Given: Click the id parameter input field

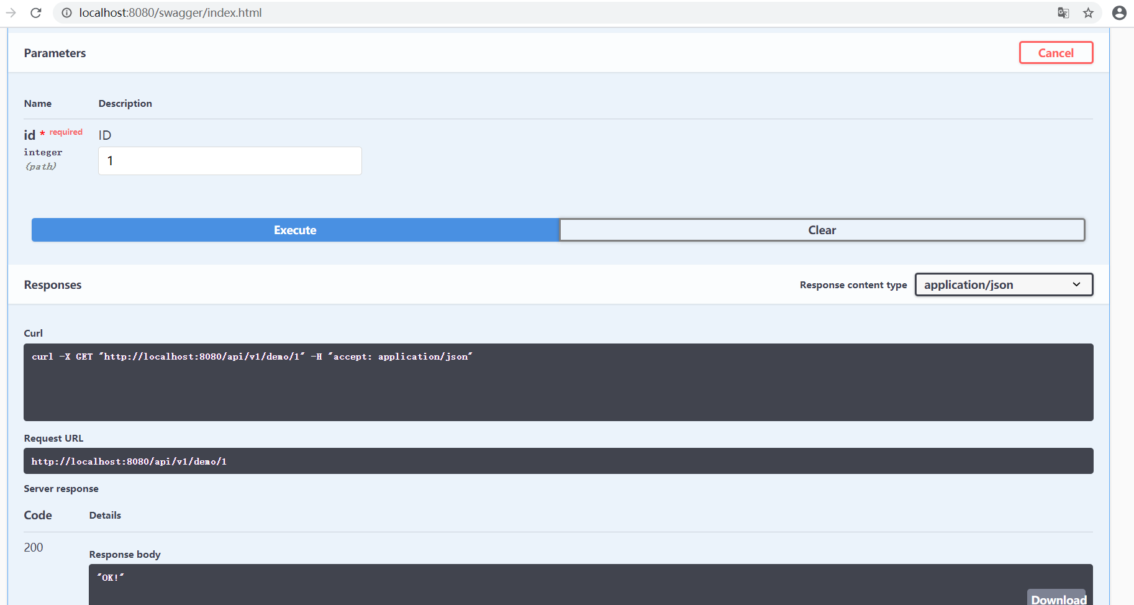Looking at the screenshot, I should coord(230,161).
